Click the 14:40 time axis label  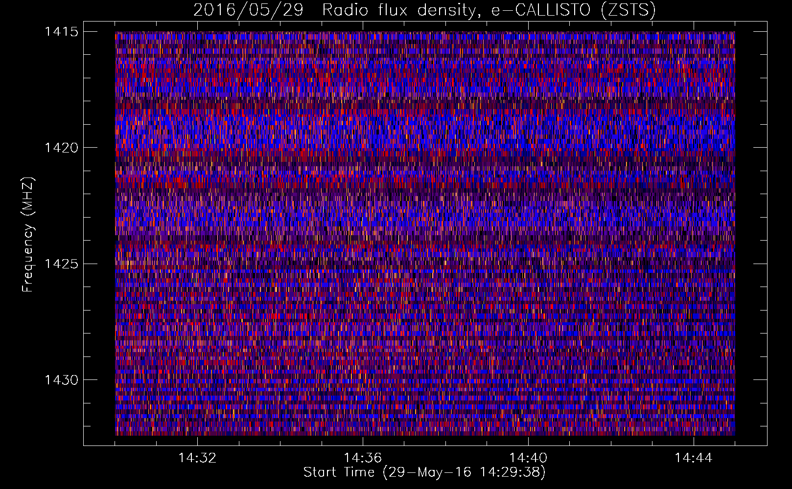pos(528,458)
